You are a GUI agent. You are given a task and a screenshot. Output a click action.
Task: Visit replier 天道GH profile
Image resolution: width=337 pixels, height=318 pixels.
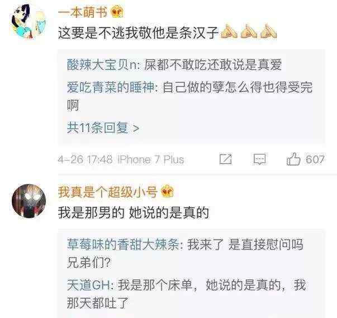coord(88,286)
